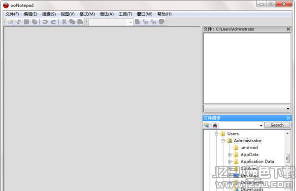Close the 文件目录 panel
Image resolution: width=296 pixels, height=191 pixels.
pos(288,118)
